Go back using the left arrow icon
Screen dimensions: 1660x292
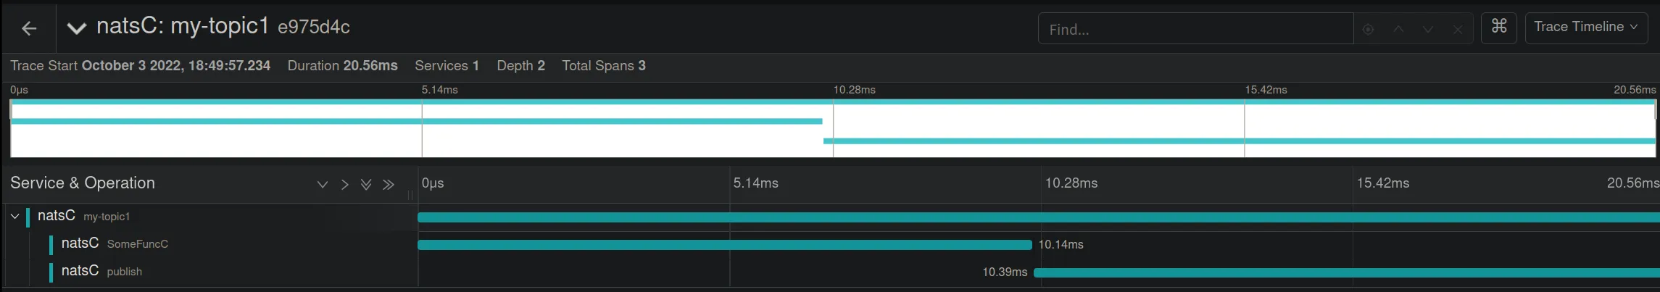[29, 28]
